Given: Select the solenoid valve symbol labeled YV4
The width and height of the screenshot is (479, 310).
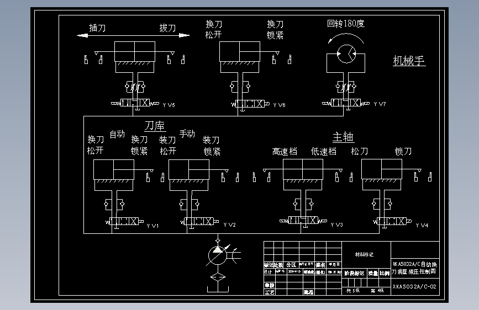Looking at the screenshot, I should point(392,222).
